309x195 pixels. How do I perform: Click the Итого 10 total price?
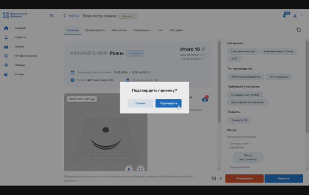(192, 49)
